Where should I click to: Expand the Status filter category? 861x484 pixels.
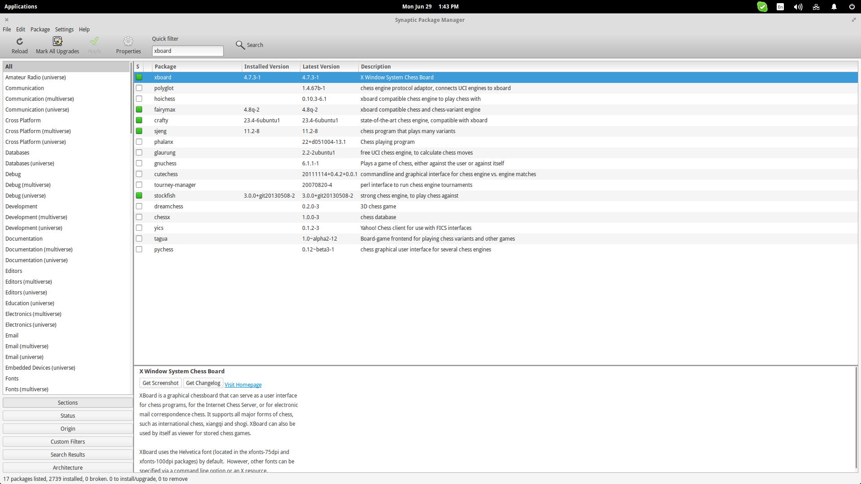pos(67,415)
